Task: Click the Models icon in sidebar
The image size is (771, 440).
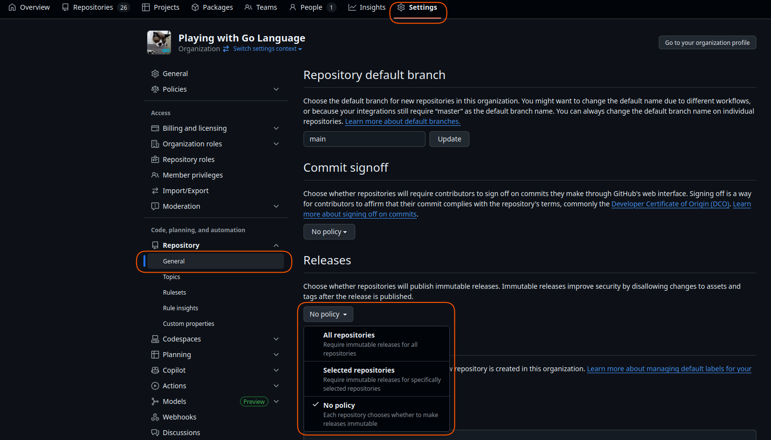Action: 155,401
